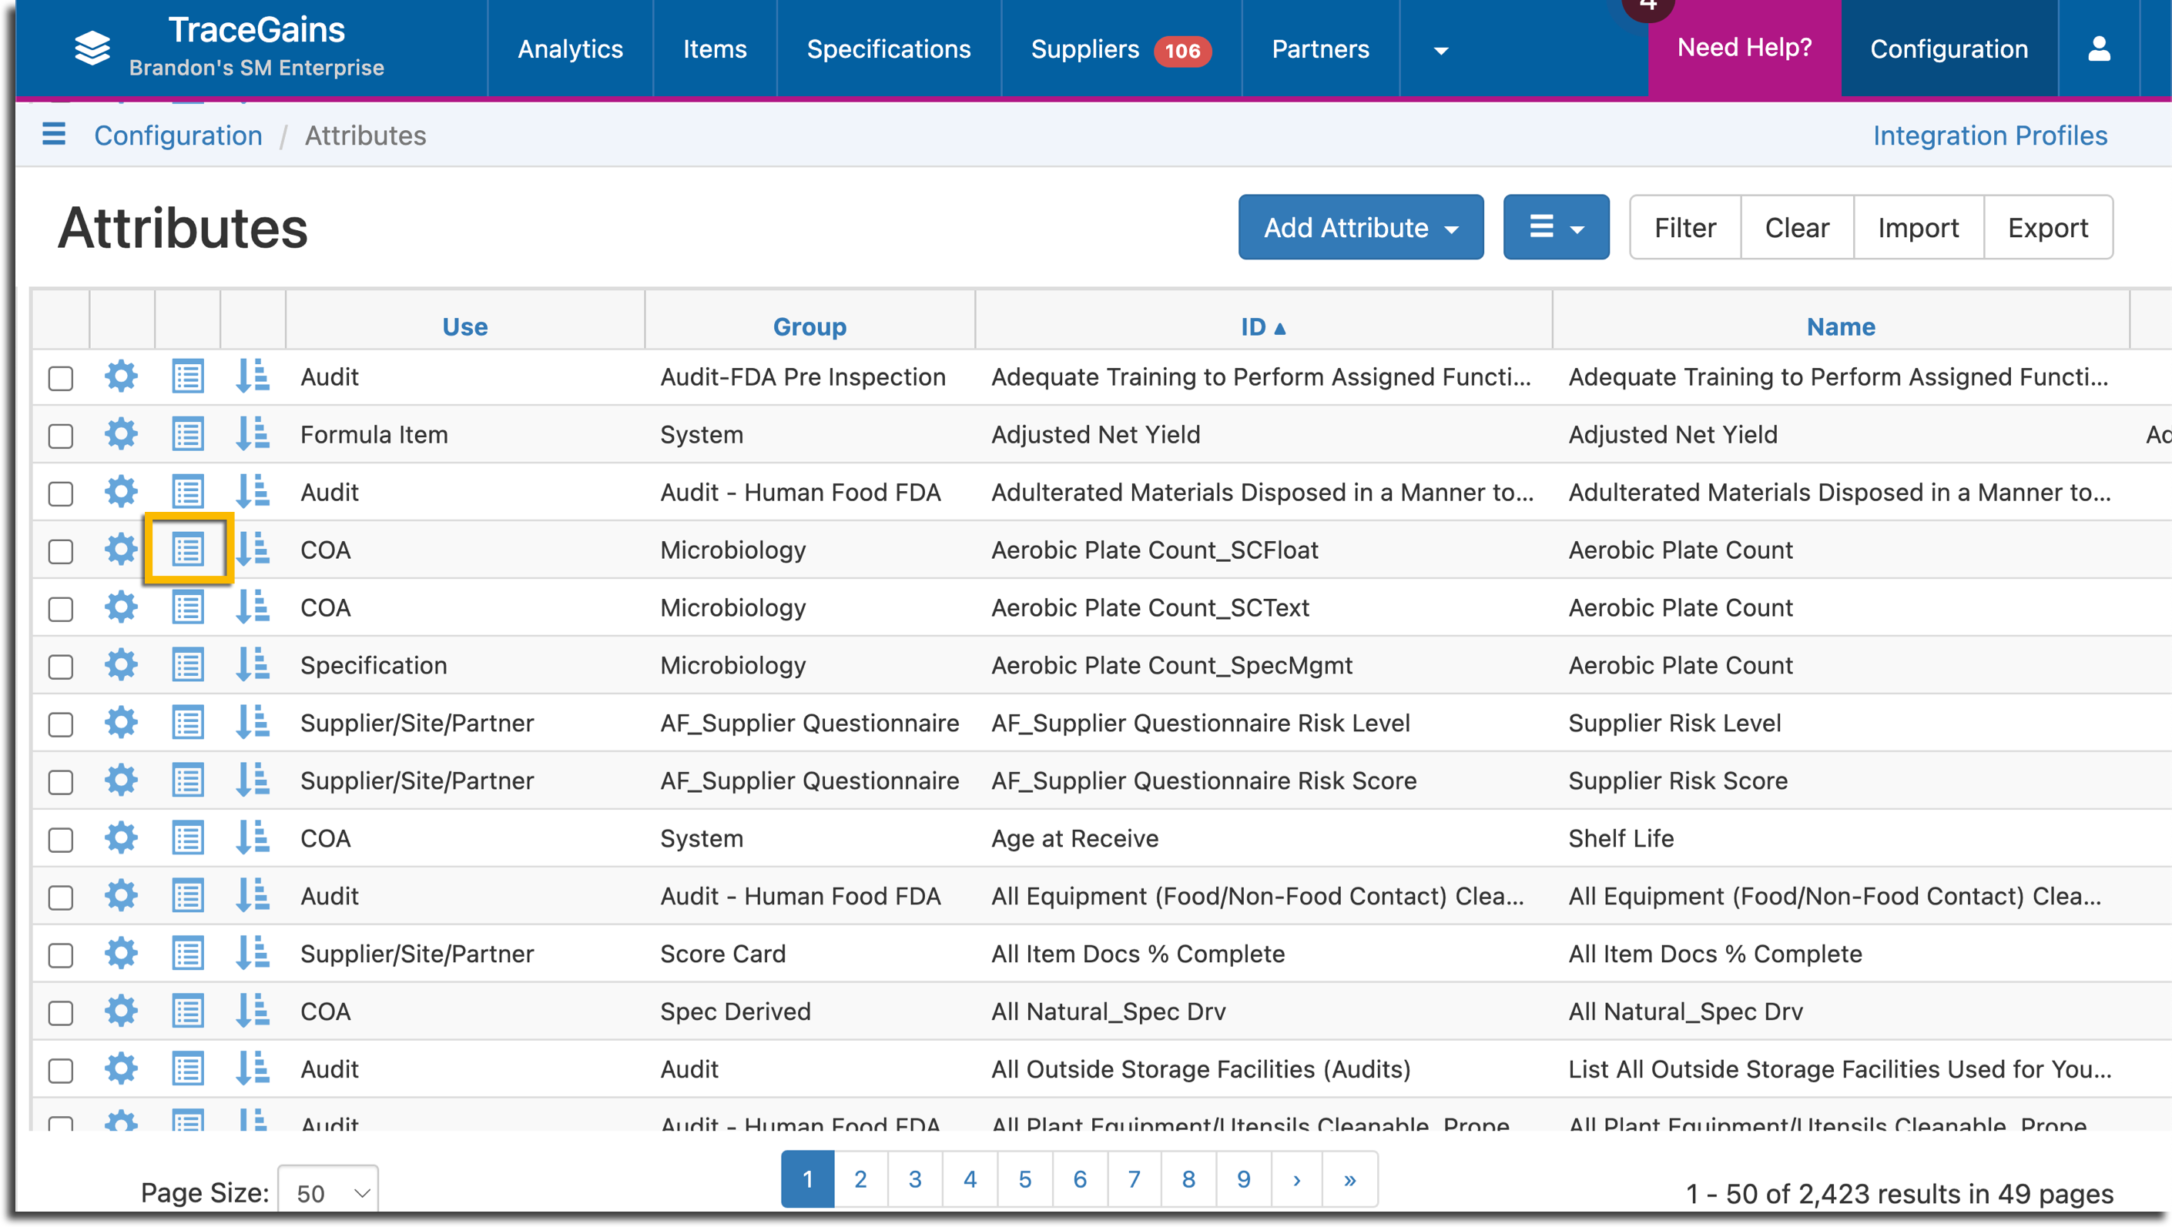
Task: Open list details icon for Aerobic Plate Count_SCText
Action: pos(188,607)
